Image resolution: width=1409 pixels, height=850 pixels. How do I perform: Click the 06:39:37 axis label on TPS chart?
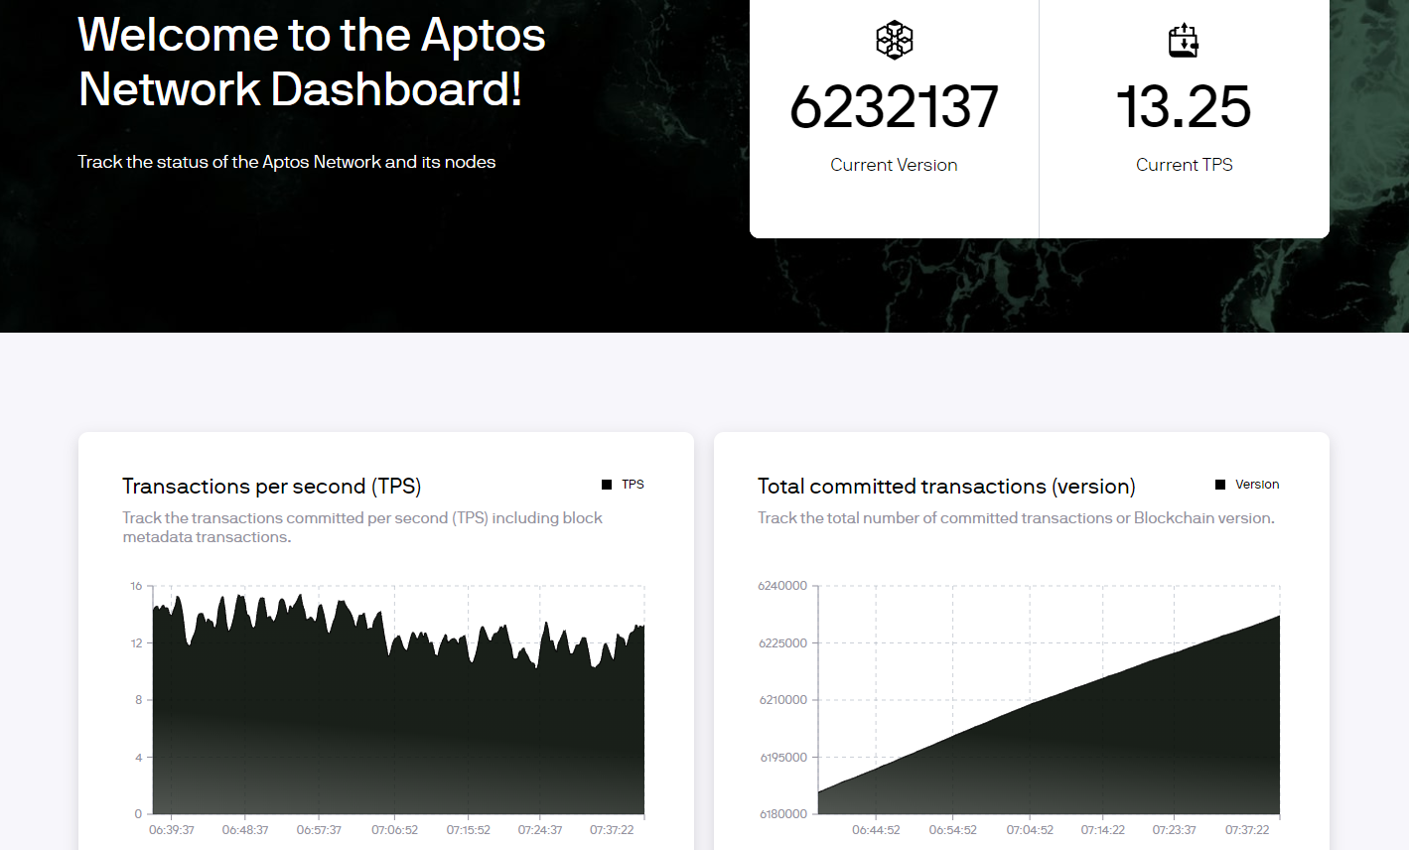(172, 830)
